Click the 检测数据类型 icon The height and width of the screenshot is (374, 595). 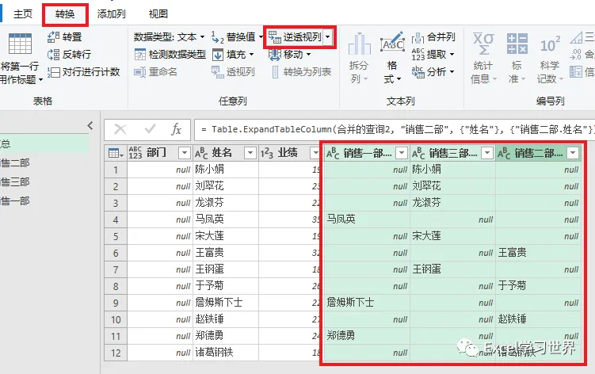click(x=140, y=55)
